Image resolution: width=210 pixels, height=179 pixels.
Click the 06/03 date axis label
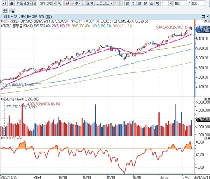[x=164, y=177]
